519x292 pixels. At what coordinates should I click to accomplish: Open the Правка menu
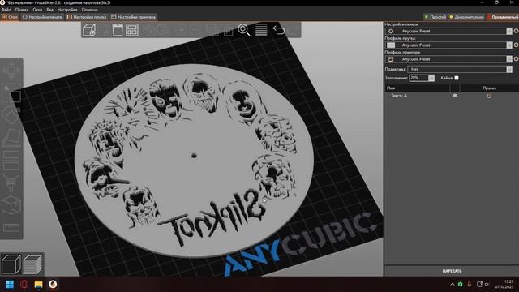coord(22,10)
